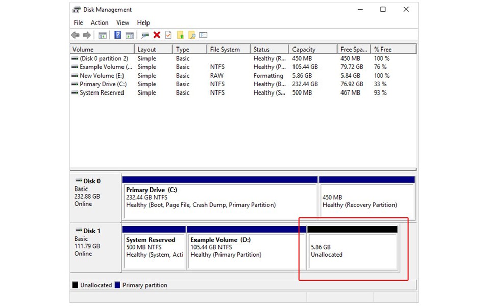Screen dimensions: 490x306
Task: Open the View menu
Action: tap(122, 23)
